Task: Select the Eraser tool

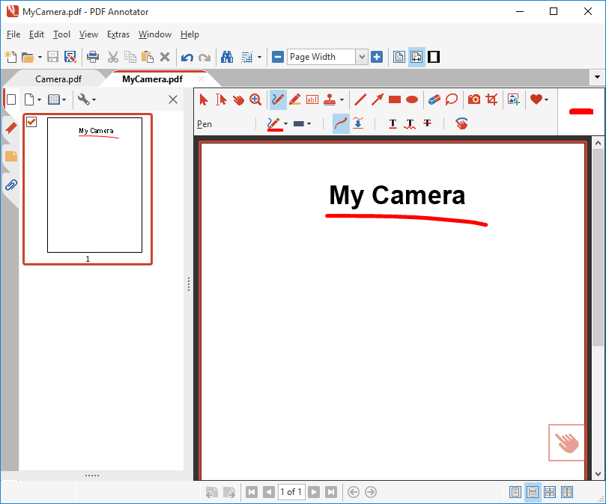Action: (434, 99)
